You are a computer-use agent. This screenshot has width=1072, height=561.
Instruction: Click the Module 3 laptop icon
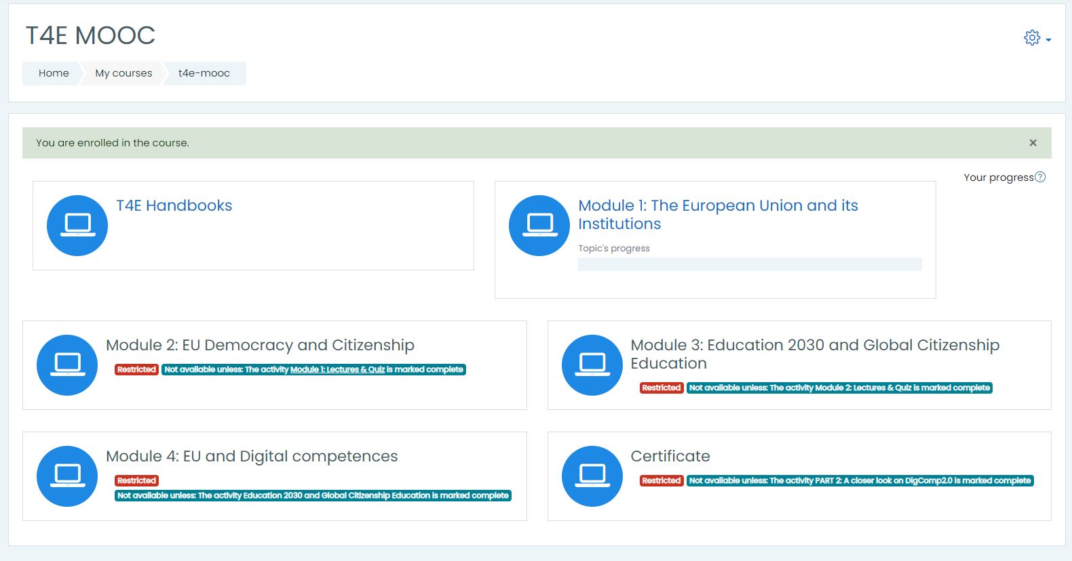(x=592, y=365)
